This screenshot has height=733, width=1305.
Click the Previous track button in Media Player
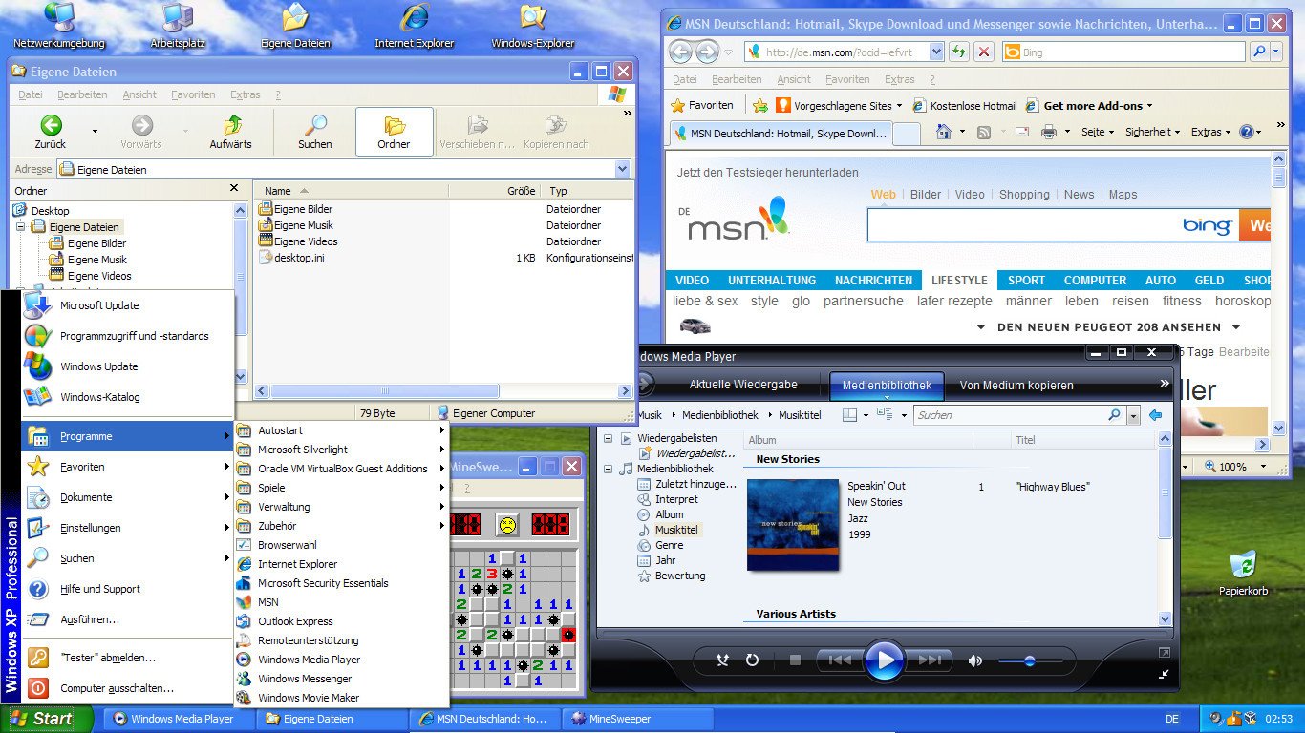[x=840, y=660]
